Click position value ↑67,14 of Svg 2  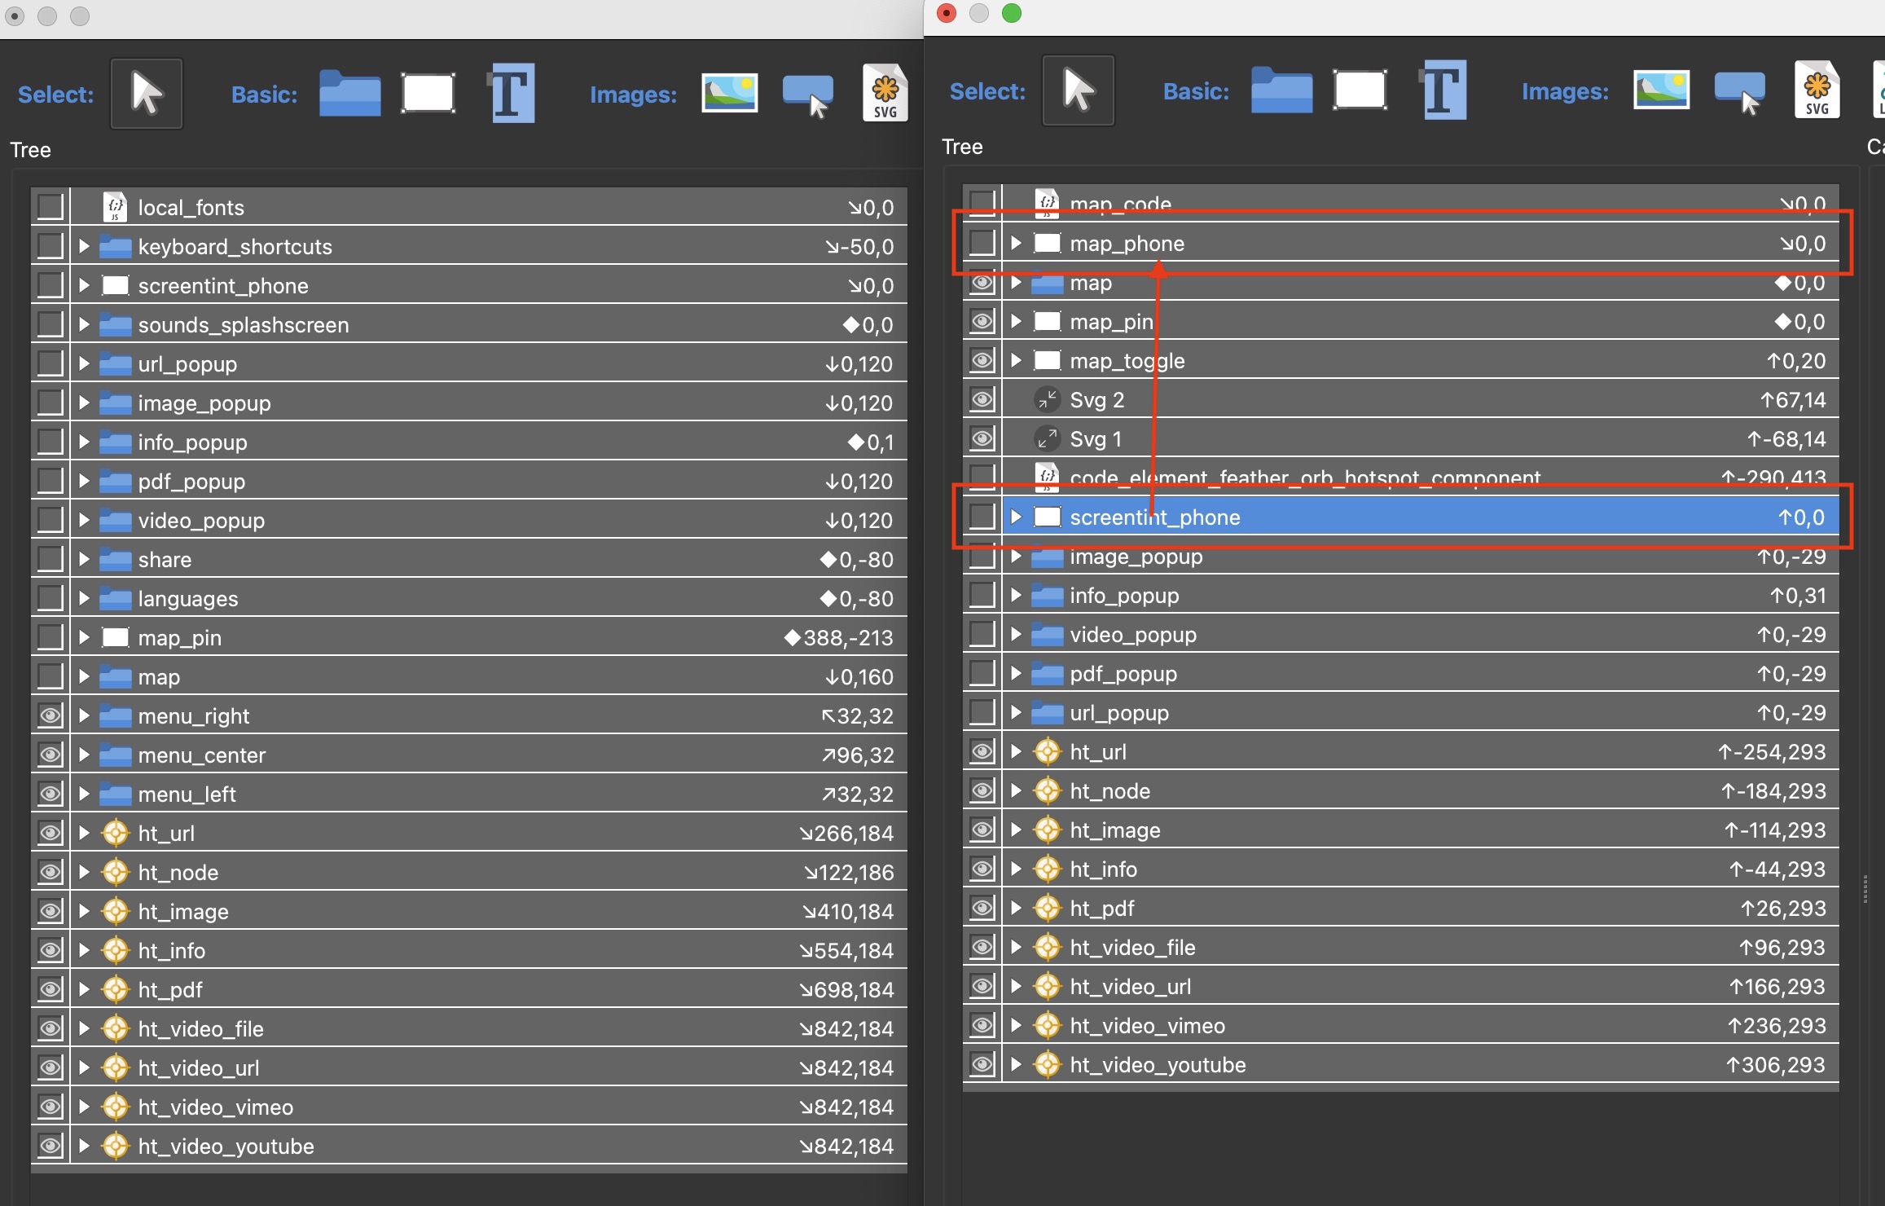point(1793,399)
